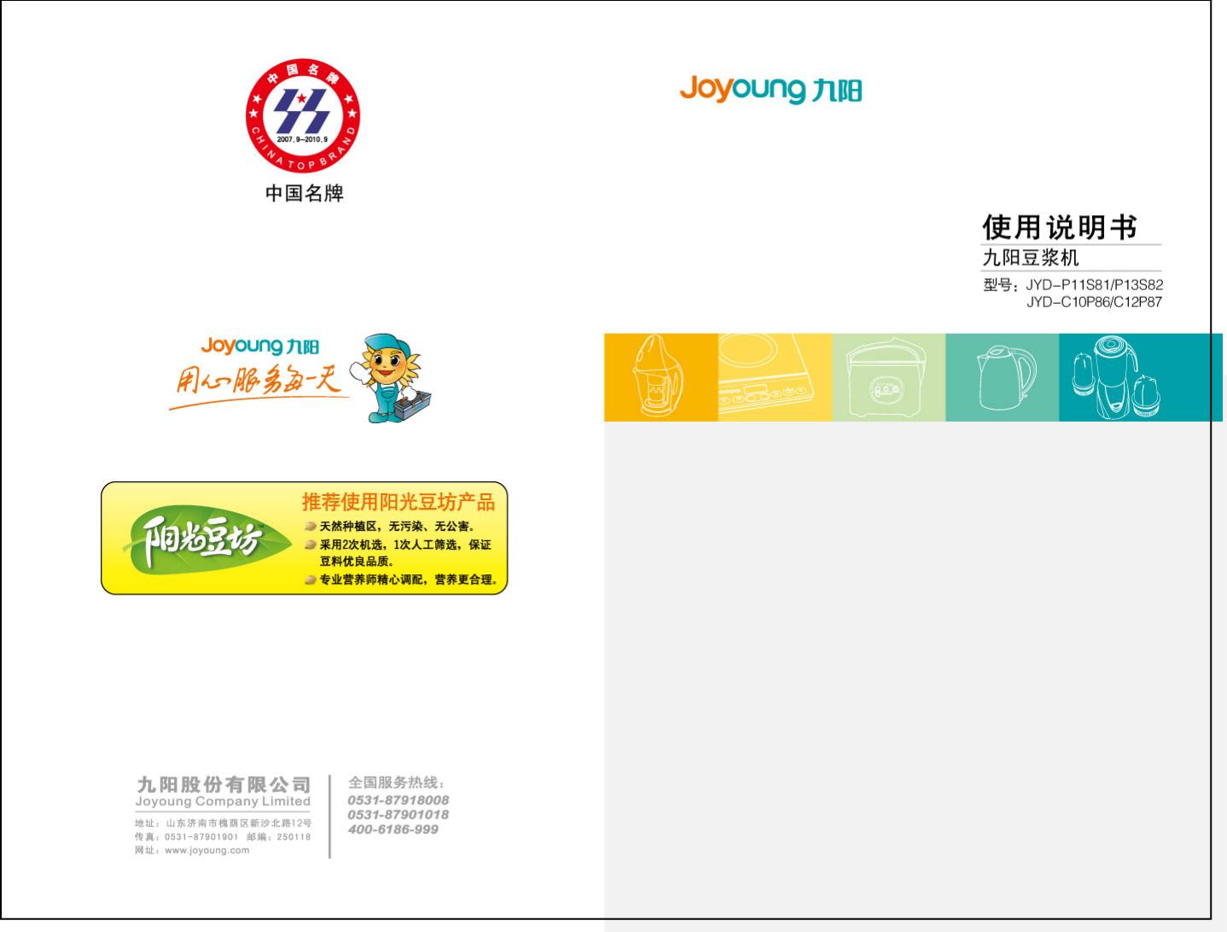Click the 九阳股份有限公司 company name

tap(224, 783)
